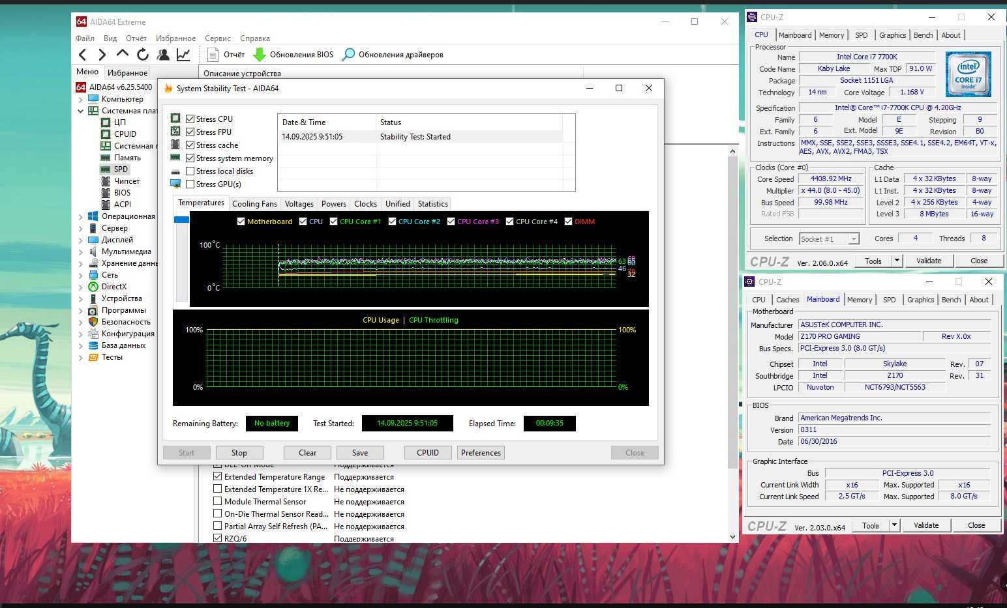
Task: Click the Intel Core i7 logo in CPU-Z
Action: click(969, 74)
